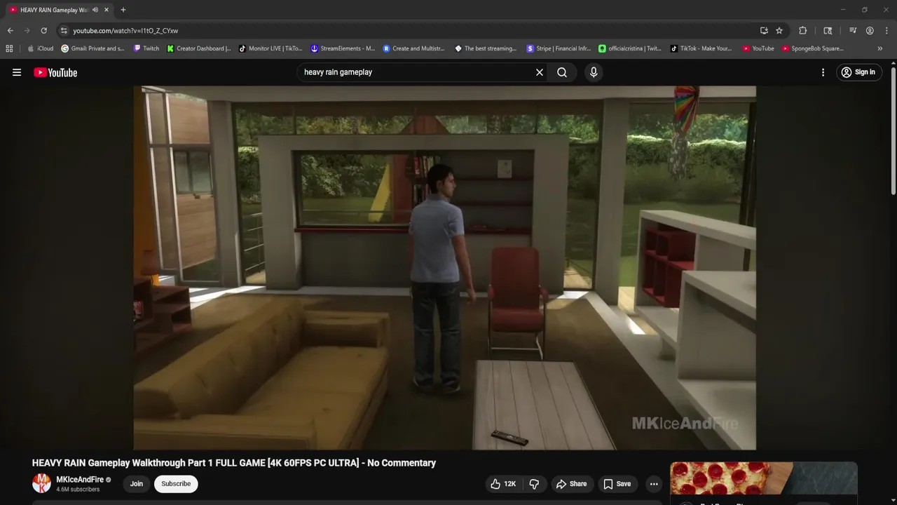Open the Creator Dashboard bookmark
This screenshot has height=505, width=897.
pos(199,48)
